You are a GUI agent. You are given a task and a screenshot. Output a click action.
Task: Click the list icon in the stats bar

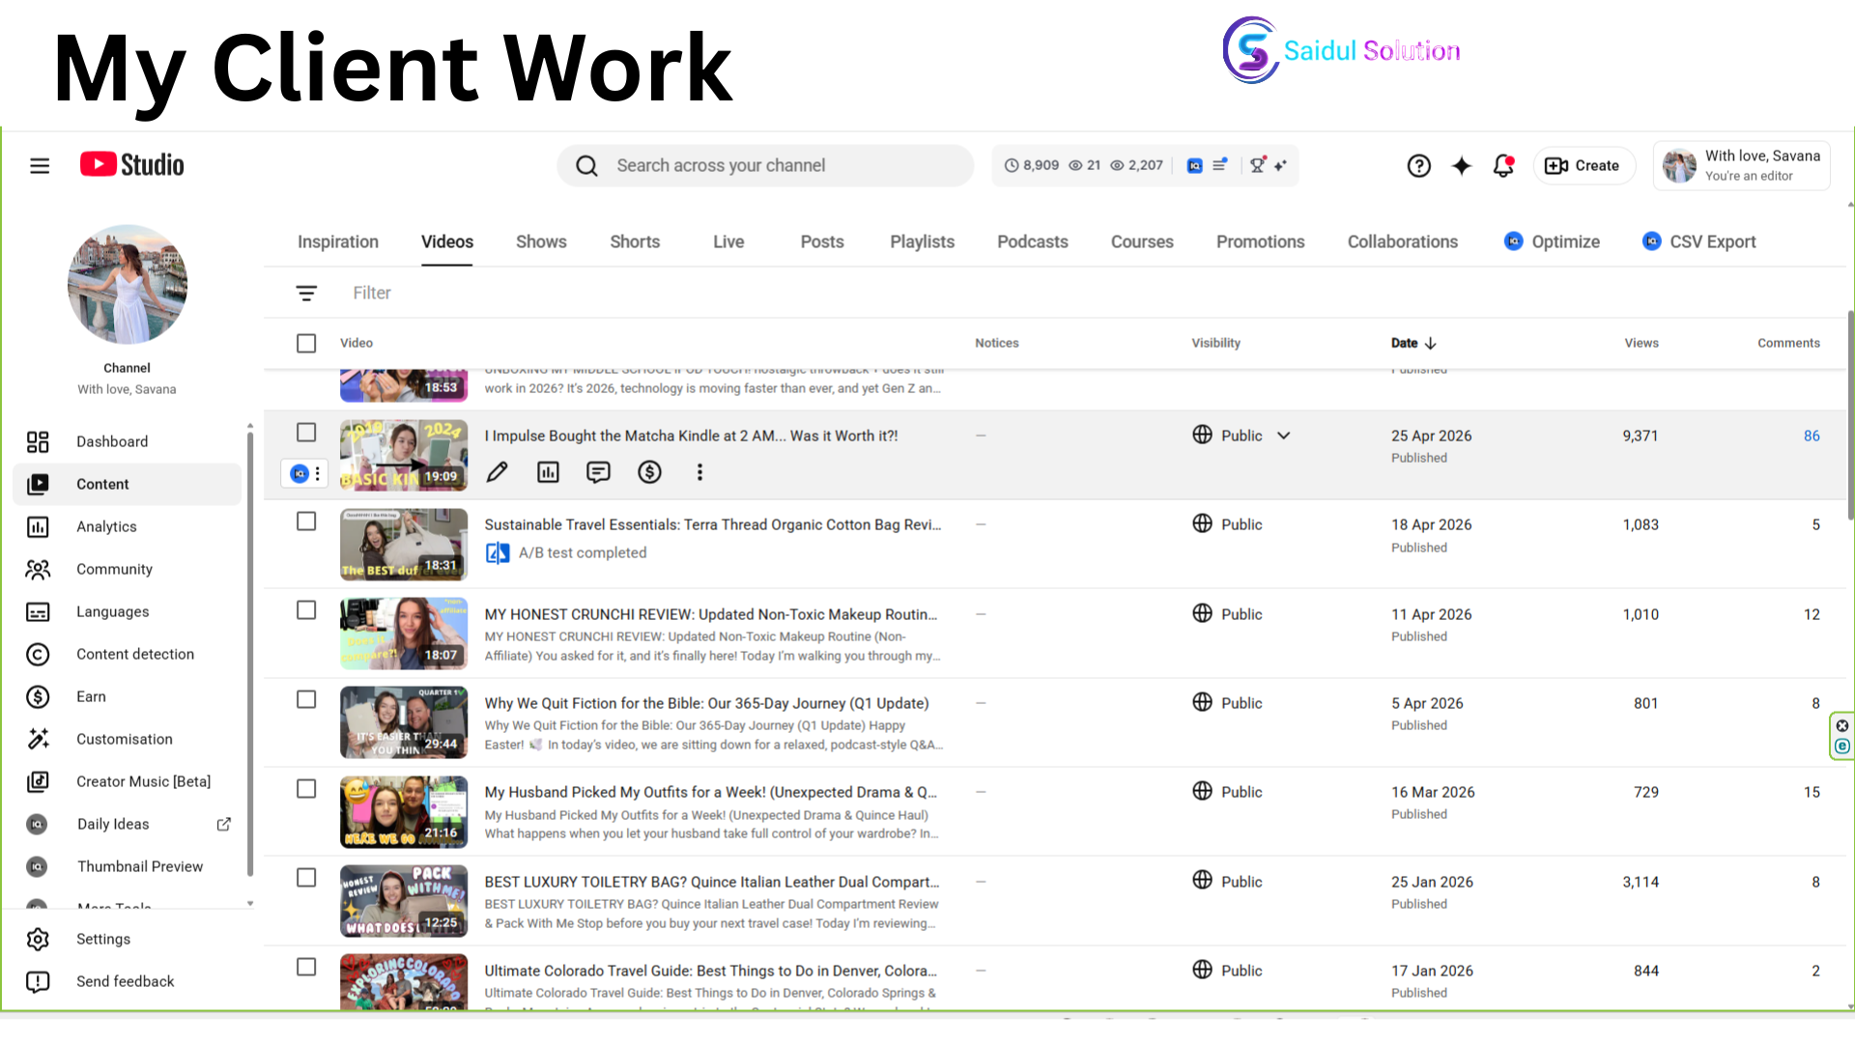click(x=1220, y=165)
